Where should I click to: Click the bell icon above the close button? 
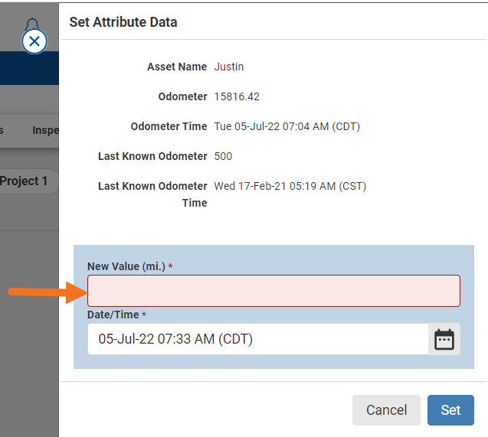pyautogui.click(x=32, y=25)
